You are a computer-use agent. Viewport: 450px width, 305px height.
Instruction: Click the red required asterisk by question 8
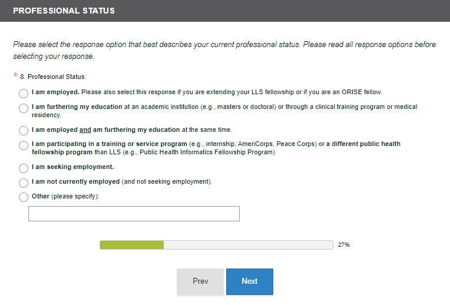point(15,77)
